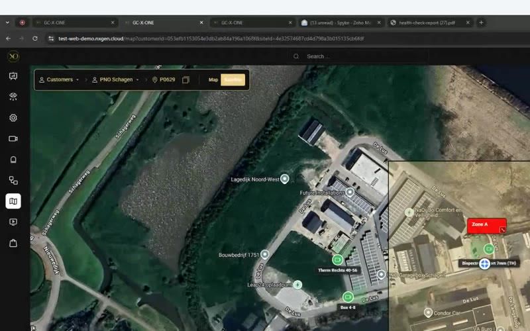Open the video camera icon in the sidebar

point(13,139)
